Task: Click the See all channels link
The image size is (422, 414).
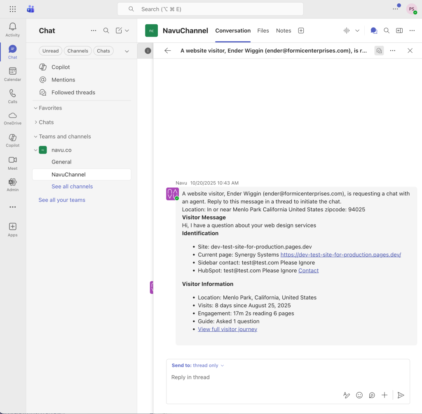Action: click(72, 187)
